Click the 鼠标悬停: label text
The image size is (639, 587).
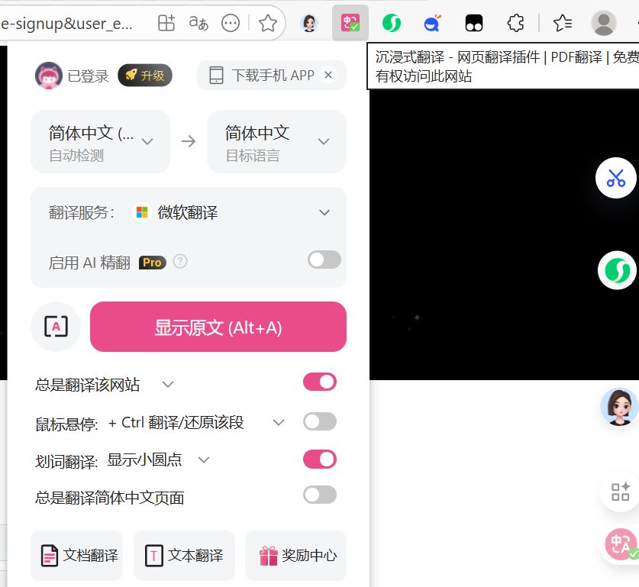(67, 424)
